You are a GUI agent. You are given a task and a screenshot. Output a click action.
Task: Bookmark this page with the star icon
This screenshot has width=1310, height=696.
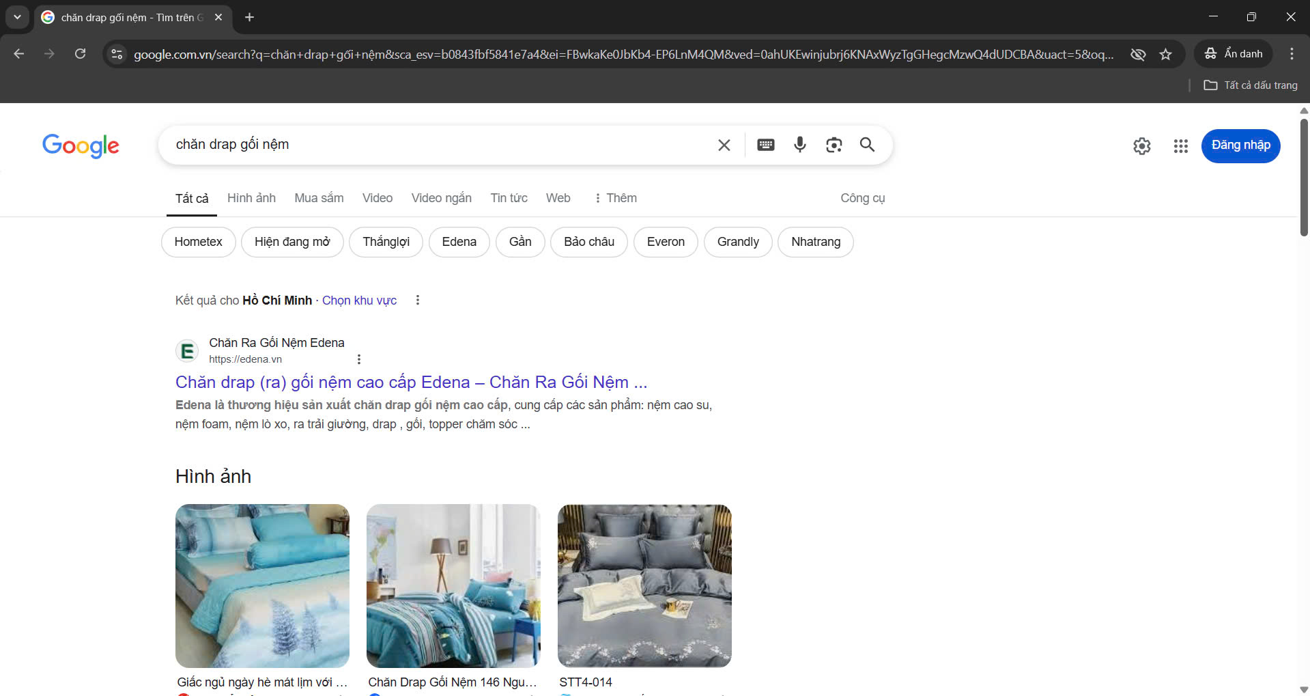(1165, 54)
